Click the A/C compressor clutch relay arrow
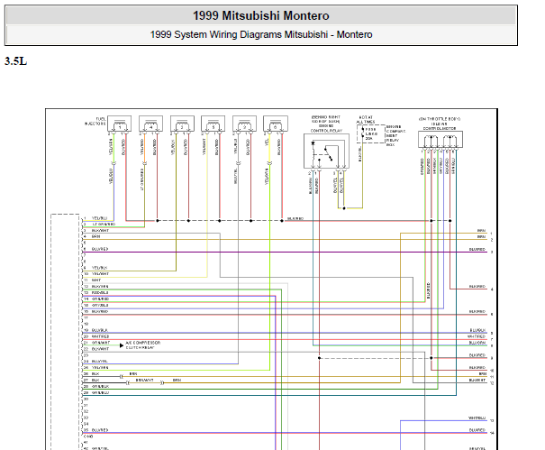 point(122,345)
